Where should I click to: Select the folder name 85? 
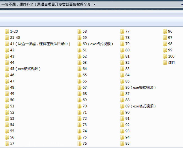tap(128, 81)
